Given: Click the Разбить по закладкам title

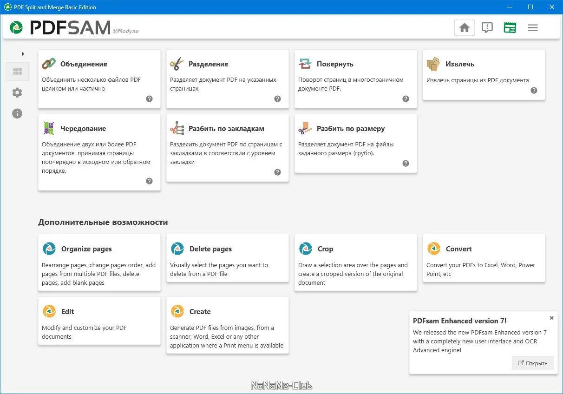Looking at the screenshot, I should [x=227, y=129].
